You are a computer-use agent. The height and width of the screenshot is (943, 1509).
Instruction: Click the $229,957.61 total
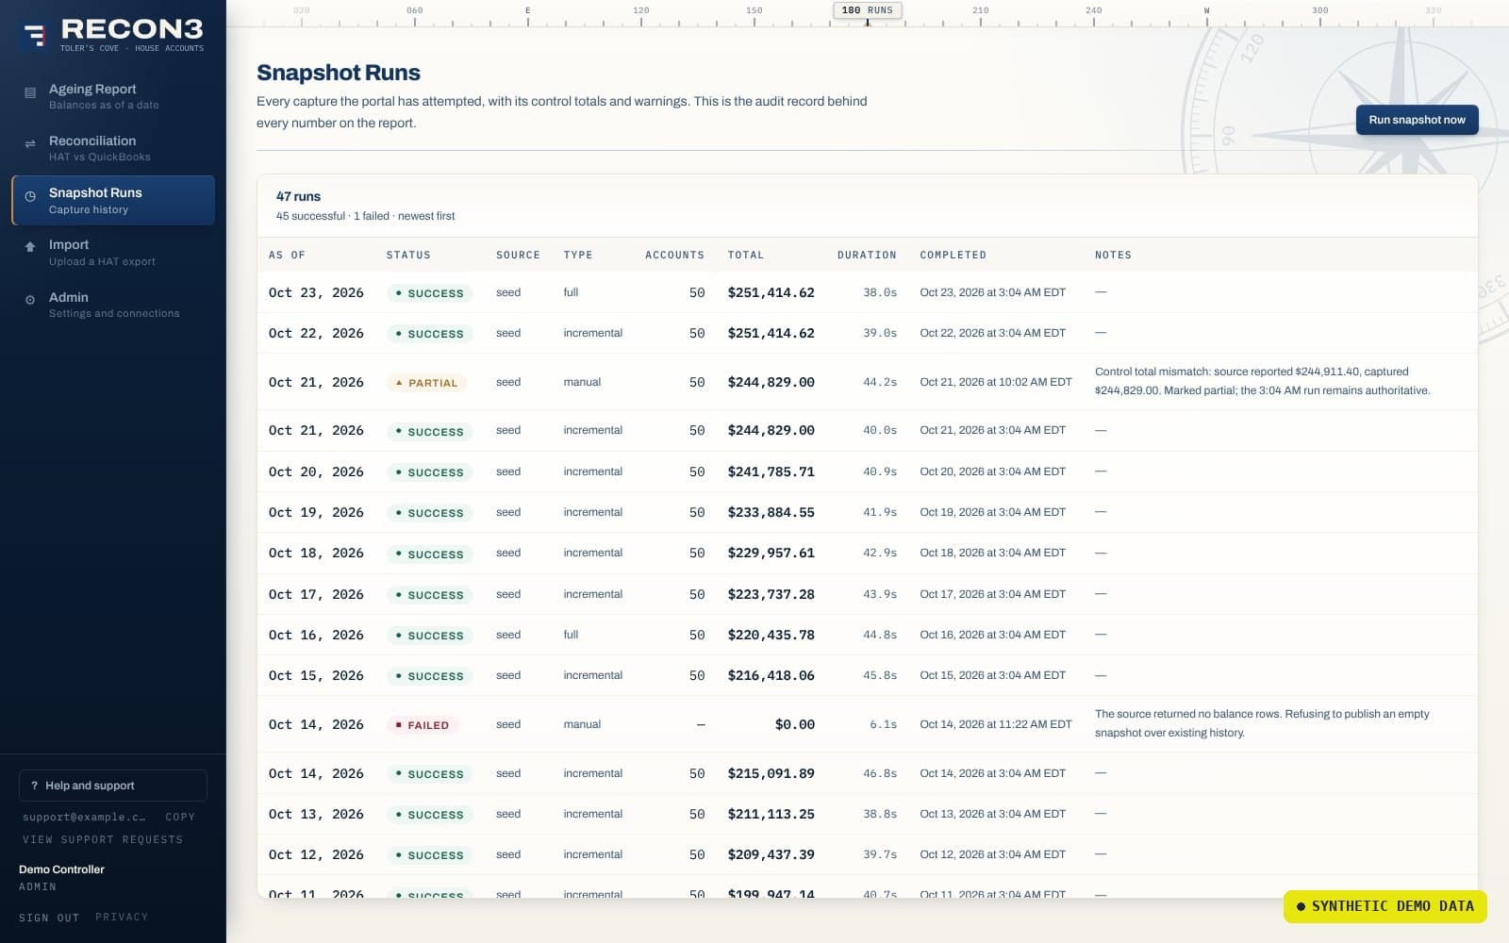771,553
